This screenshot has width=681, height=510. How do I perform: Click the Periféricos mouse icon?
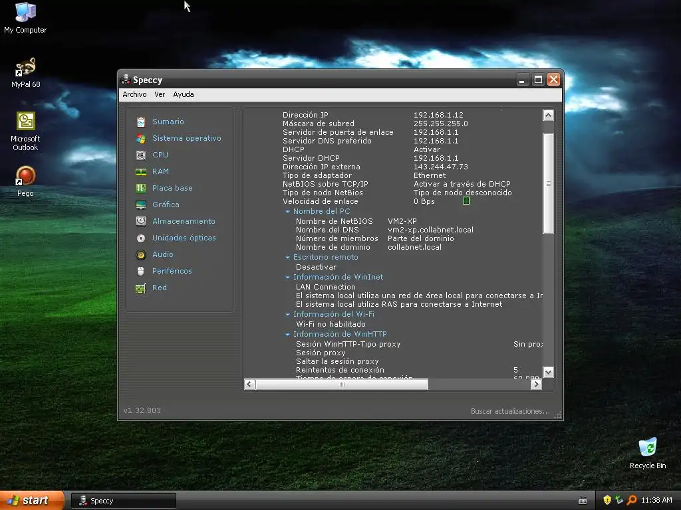coord(141,271)
